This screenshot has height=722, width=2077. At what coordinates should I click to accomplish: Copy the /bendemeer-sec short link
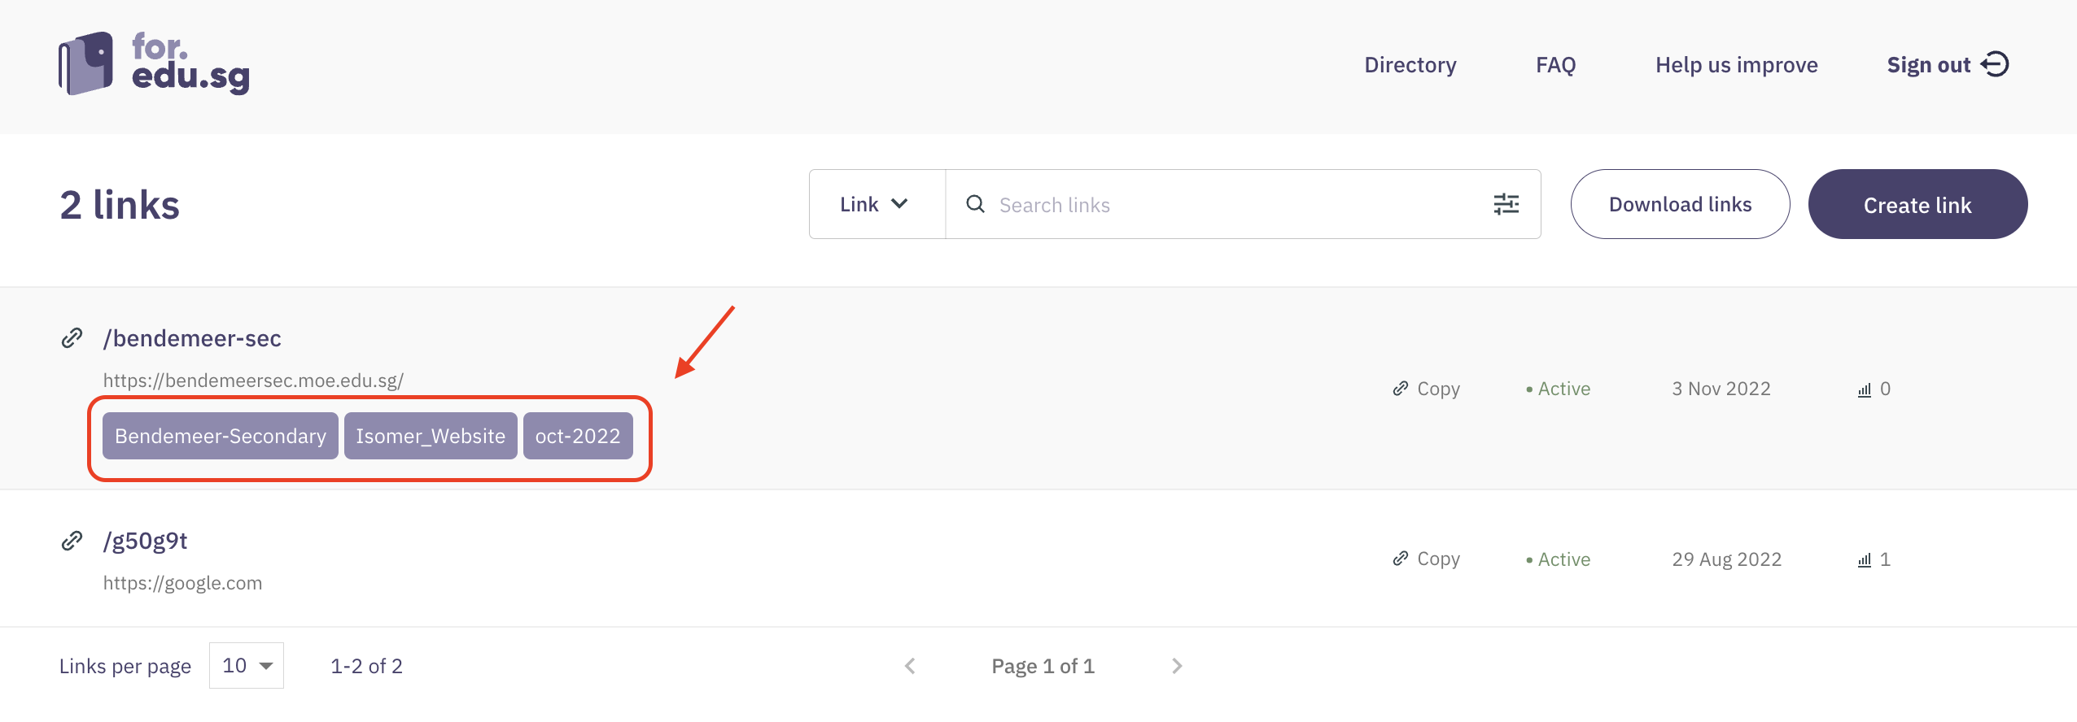[x=1426, y=389]
